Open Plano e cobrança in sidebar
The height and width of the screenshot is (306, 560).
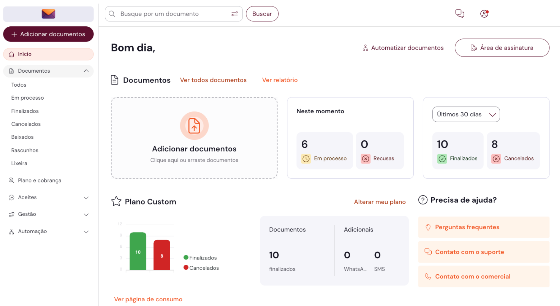pyautogui.click(x=39, y=180)
